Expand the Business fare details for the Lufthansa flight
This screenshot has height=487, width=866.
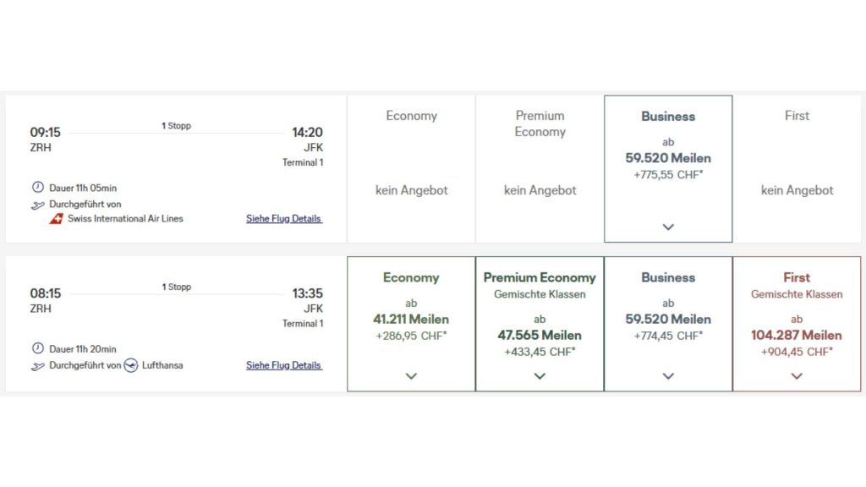[x=668, y=375]
